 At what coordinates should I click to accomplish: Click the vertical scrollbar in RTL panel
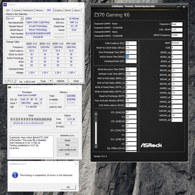pyautogui.click(x=96, y=130)
